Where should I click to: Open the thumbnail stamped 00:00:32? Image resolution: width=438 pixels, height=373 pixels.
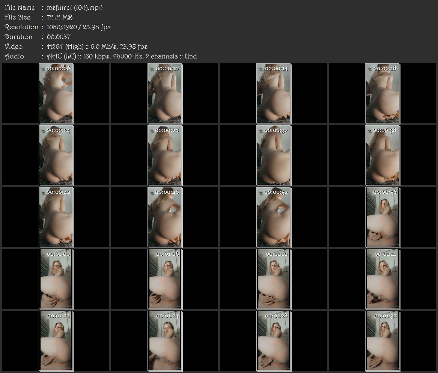pos(274,156)
